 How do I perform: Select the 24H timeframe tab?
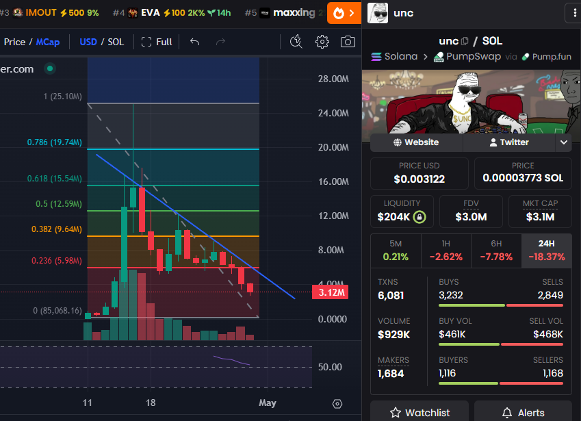coord(547,251)
